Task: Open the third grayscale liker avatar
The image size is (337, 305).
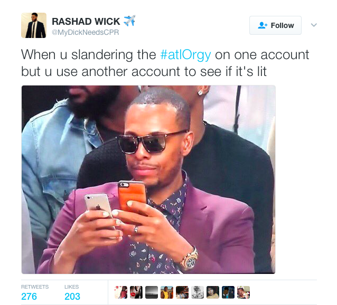Action: point(152,292)
